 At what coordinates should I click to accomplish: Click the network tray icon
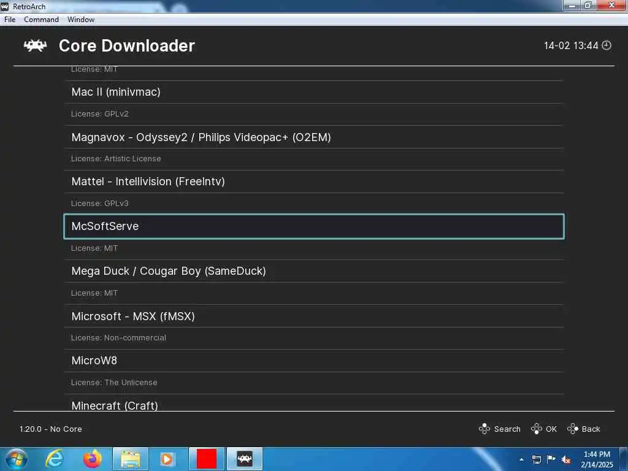pyautogui.click(x=537, y=459)
